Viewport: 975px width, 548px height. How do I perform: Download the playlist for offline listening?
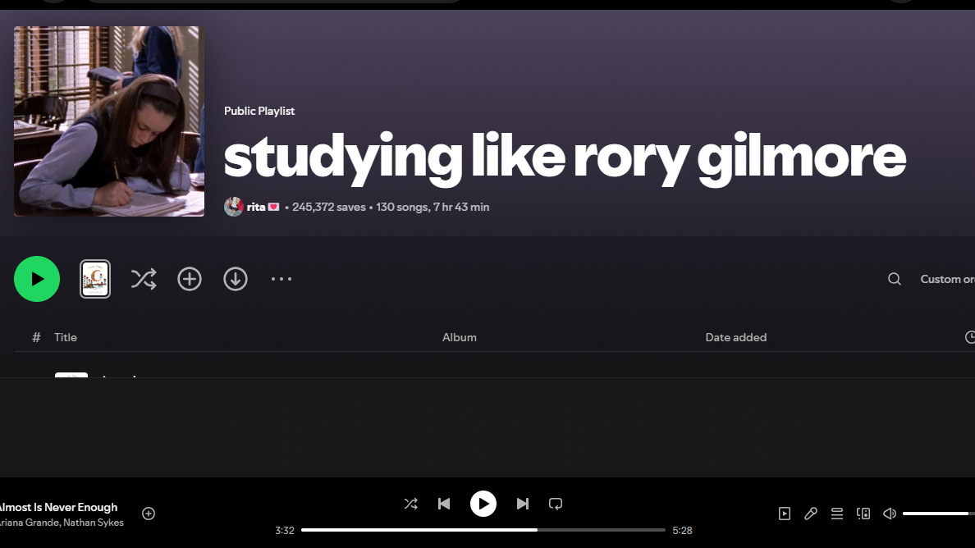pyautogui.click(x=236, y=279)
